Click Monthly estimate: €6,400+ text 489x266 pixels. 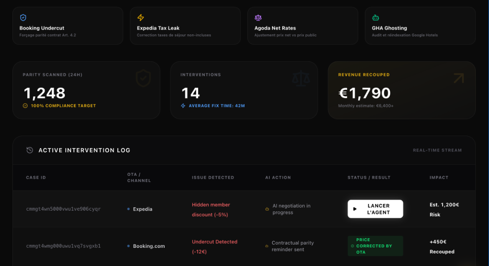pos(366,106)
